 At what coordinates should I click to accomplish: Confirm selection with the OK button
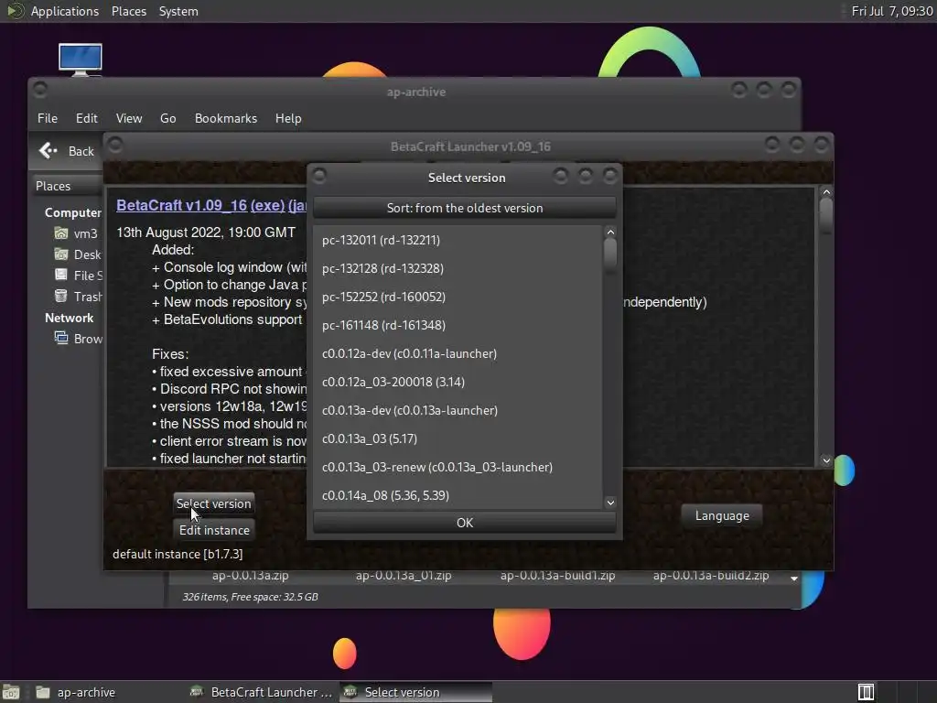(x=464, y=523)
